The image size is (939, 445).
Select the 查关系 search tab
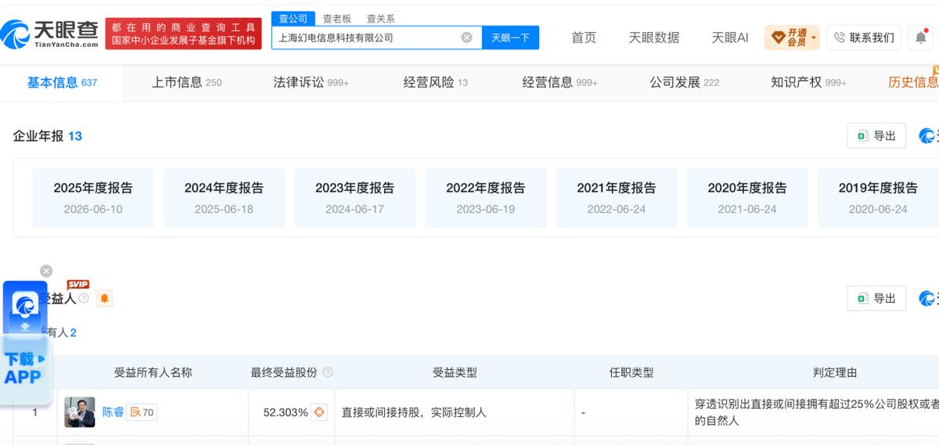coord(381,19)
